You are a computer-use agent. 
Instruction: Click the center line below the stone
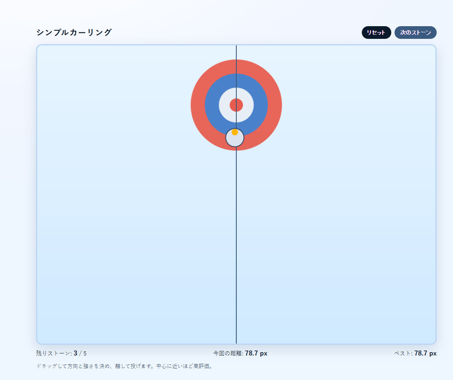[x=236, y=245]
